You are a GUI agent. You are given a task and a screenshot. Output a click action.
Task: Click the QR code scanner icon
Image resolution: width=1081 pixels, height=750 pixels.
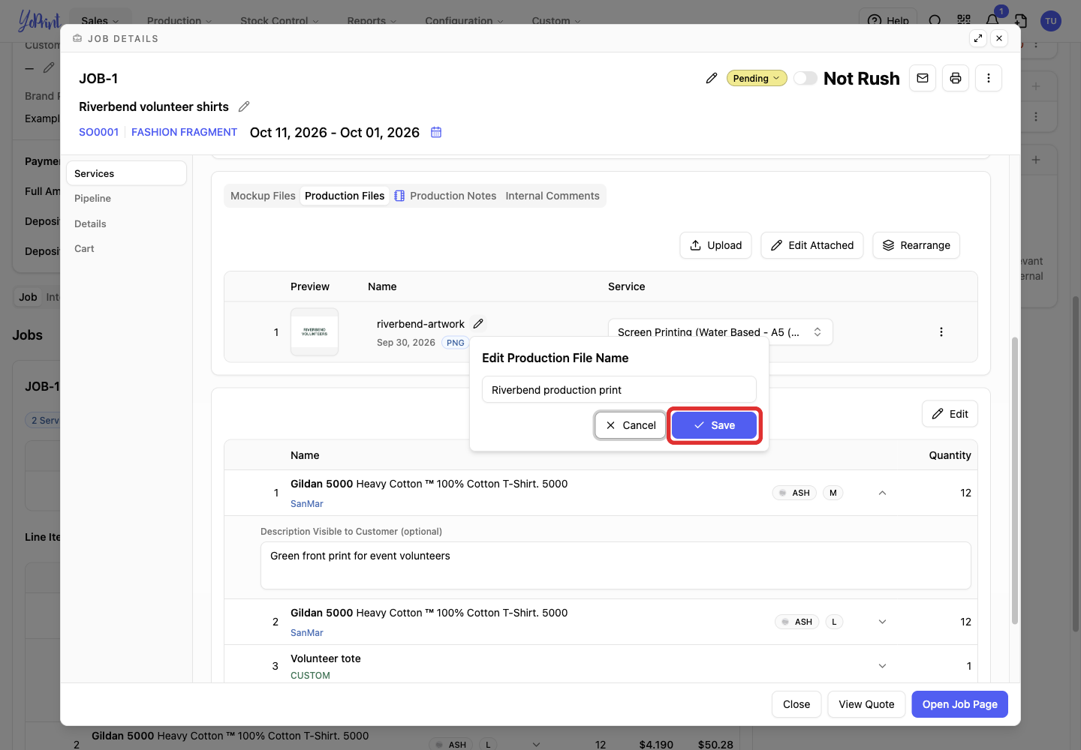click(964, 20)
